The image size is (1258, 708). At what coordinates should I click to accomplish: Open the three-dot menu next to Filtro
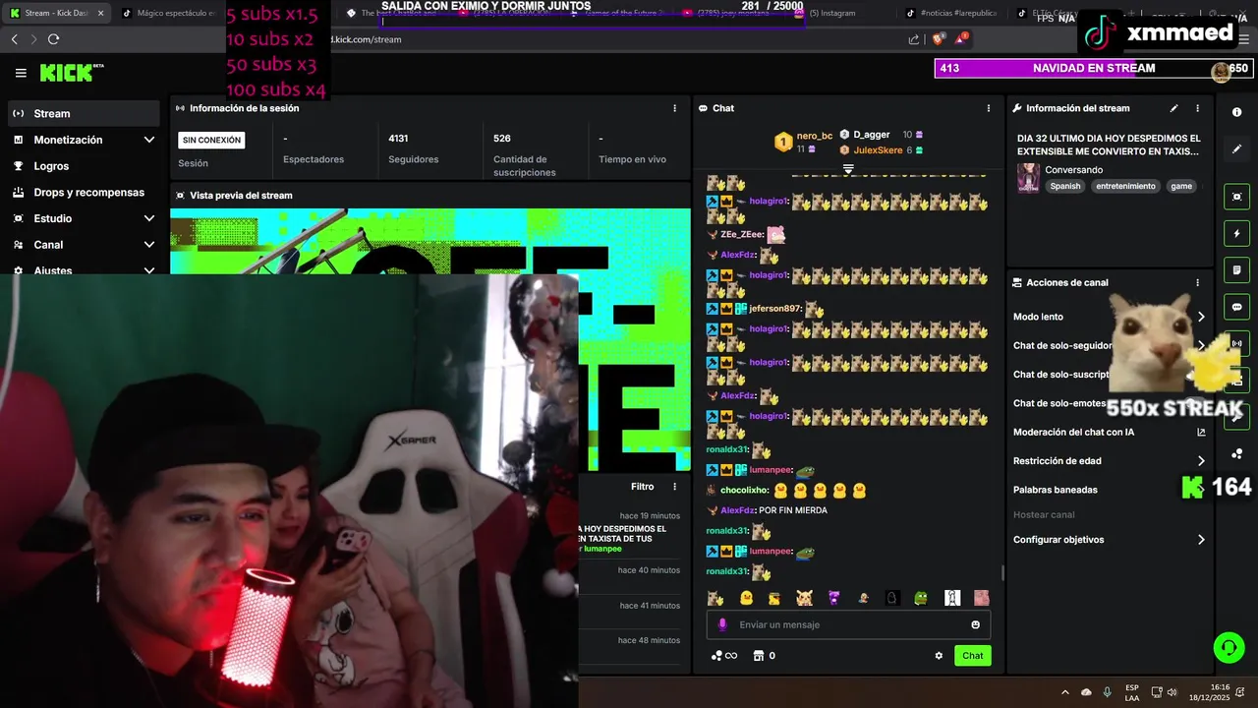(674, 487)
